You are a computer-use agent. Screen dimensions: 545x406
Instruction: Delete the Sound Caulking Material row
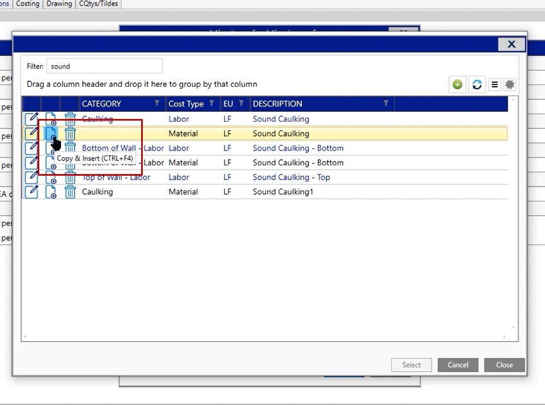click(70, 134)
